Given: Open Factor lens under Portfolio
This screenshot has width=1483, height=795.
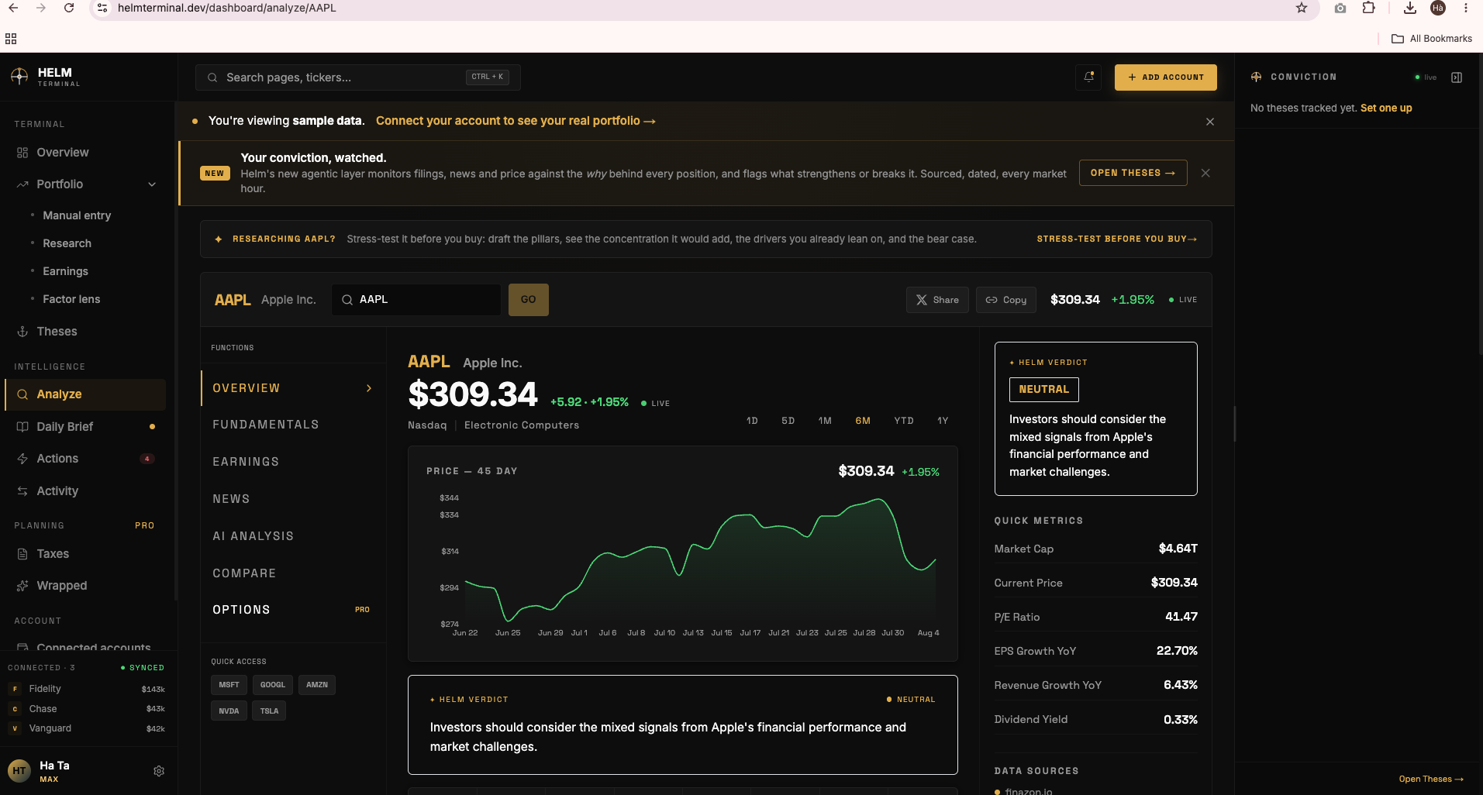Looking at the screenshot, I should click(71, 299).
